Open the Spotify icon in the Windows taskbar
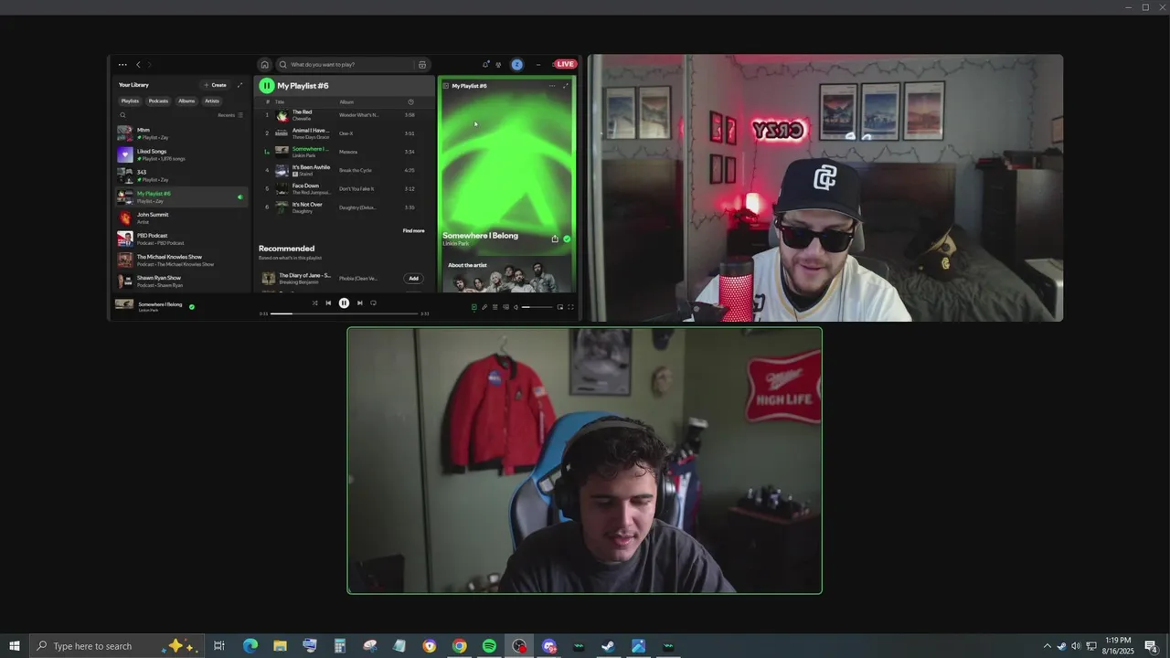The height and width of the screenshot is (658, 1170). 489,646
